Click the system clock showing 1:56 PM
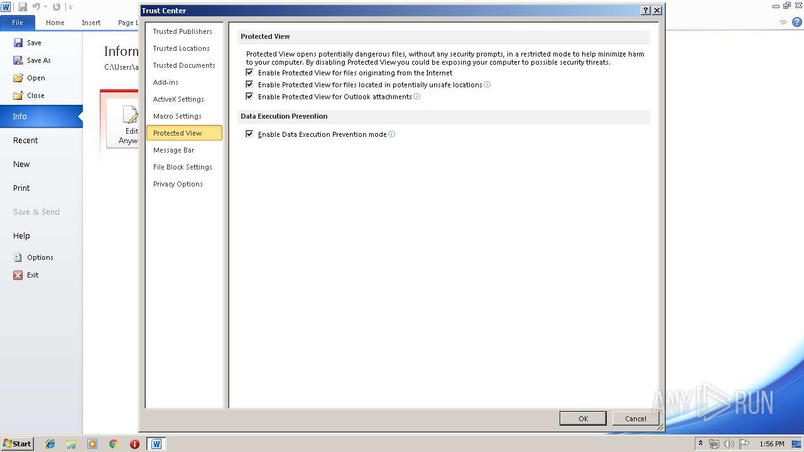The height and width of the screenshot is (452, 804). tap(772, 444)
